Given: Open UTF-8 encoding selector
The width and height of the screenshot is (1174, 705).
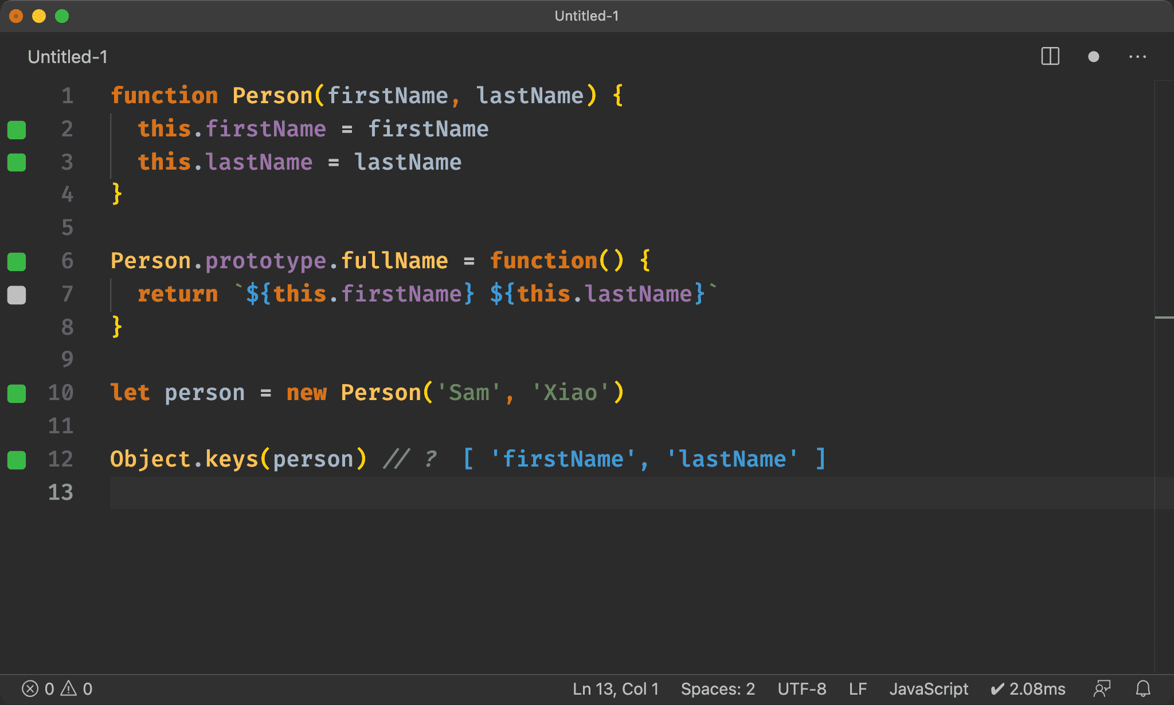Looking at the screenshot, I should coord(801,688).
